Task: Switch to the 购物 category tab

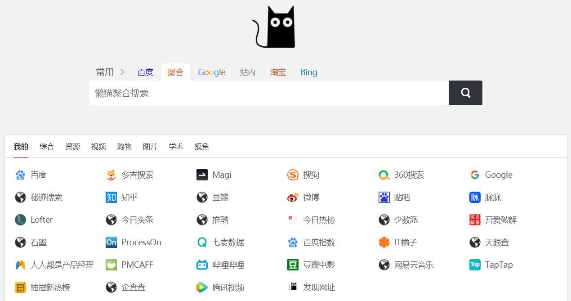Action: click(x=124, y=146)
